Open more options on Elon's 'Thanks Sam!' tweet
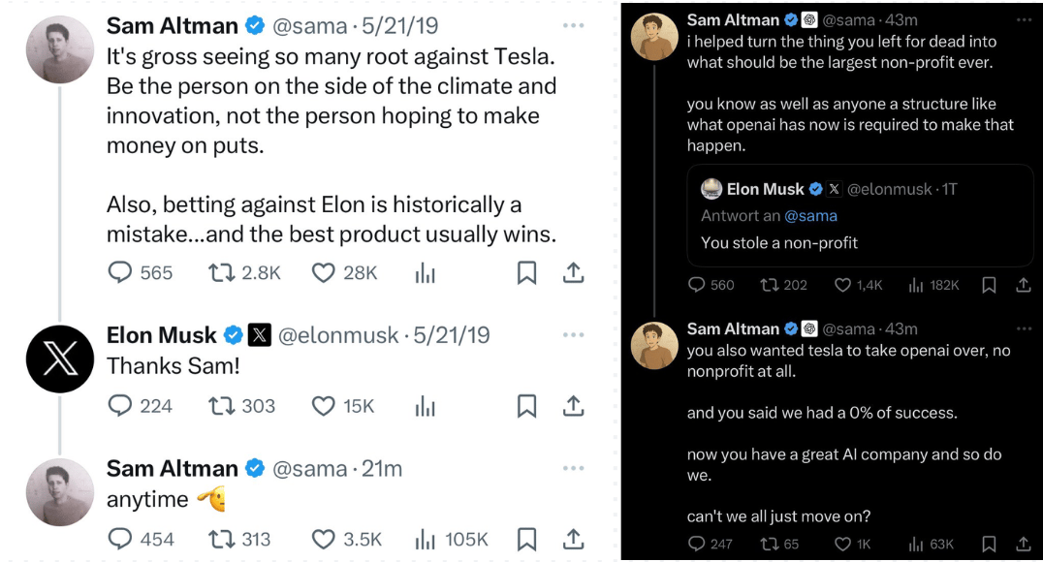Screen dimensions: 1043x562 (573, 335)
